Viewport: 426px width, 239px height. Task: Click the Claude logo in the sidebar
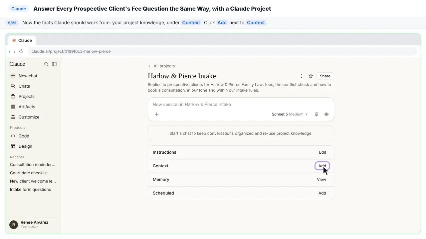pyautogui.click(x=17, y=64)
